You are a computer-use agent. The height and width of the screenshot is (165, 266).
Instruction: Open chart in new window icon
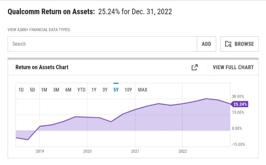(195, 67)
